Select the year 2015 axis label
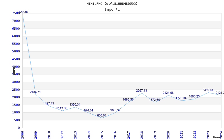Image resolution: width=224 pixels, height=140 pixels. pos(102,135)
